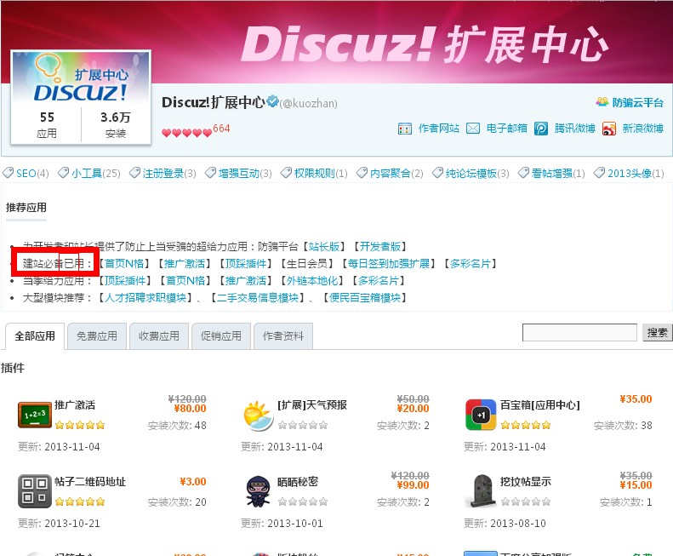Image resolution: width=673 pixels, height=556 pixels.
Task: Click the 挖坟帖显示 tombstone icon
Action: tap(481, 491)
